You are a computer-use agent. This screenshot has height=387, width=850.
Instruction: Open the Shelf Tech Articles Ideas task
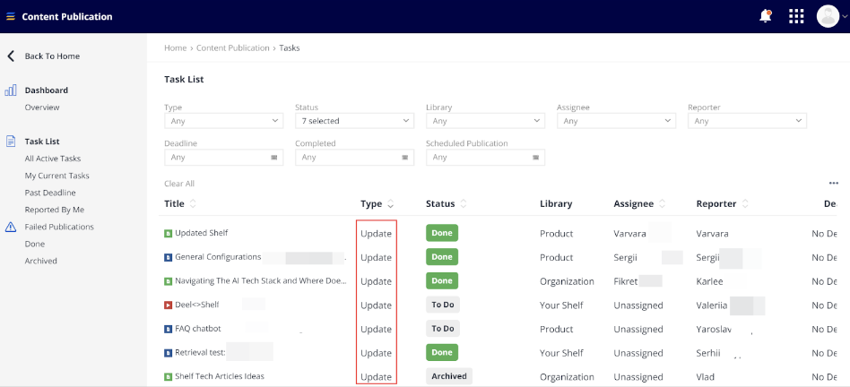[220, 376]
